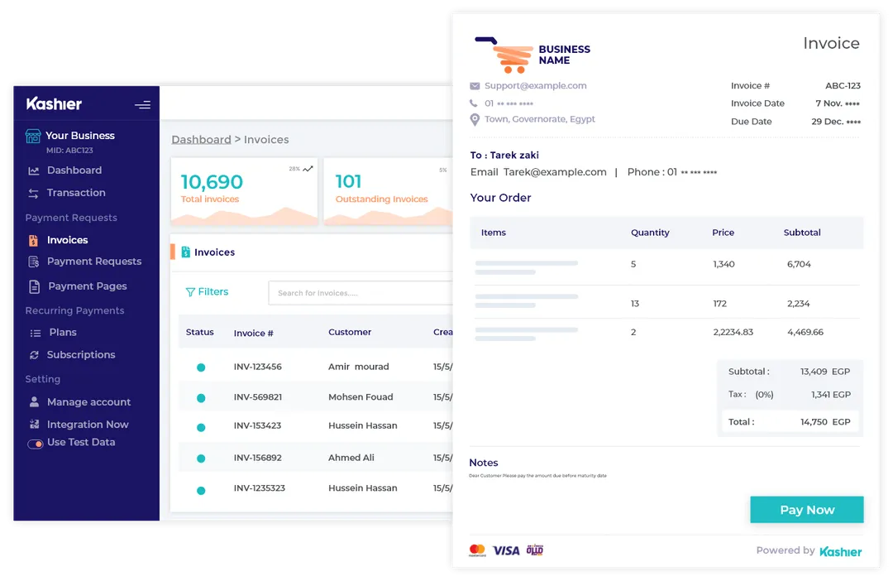Select invoice row INV-123456
The height and width of the screenshot is (581, 893).
(316, 367)
